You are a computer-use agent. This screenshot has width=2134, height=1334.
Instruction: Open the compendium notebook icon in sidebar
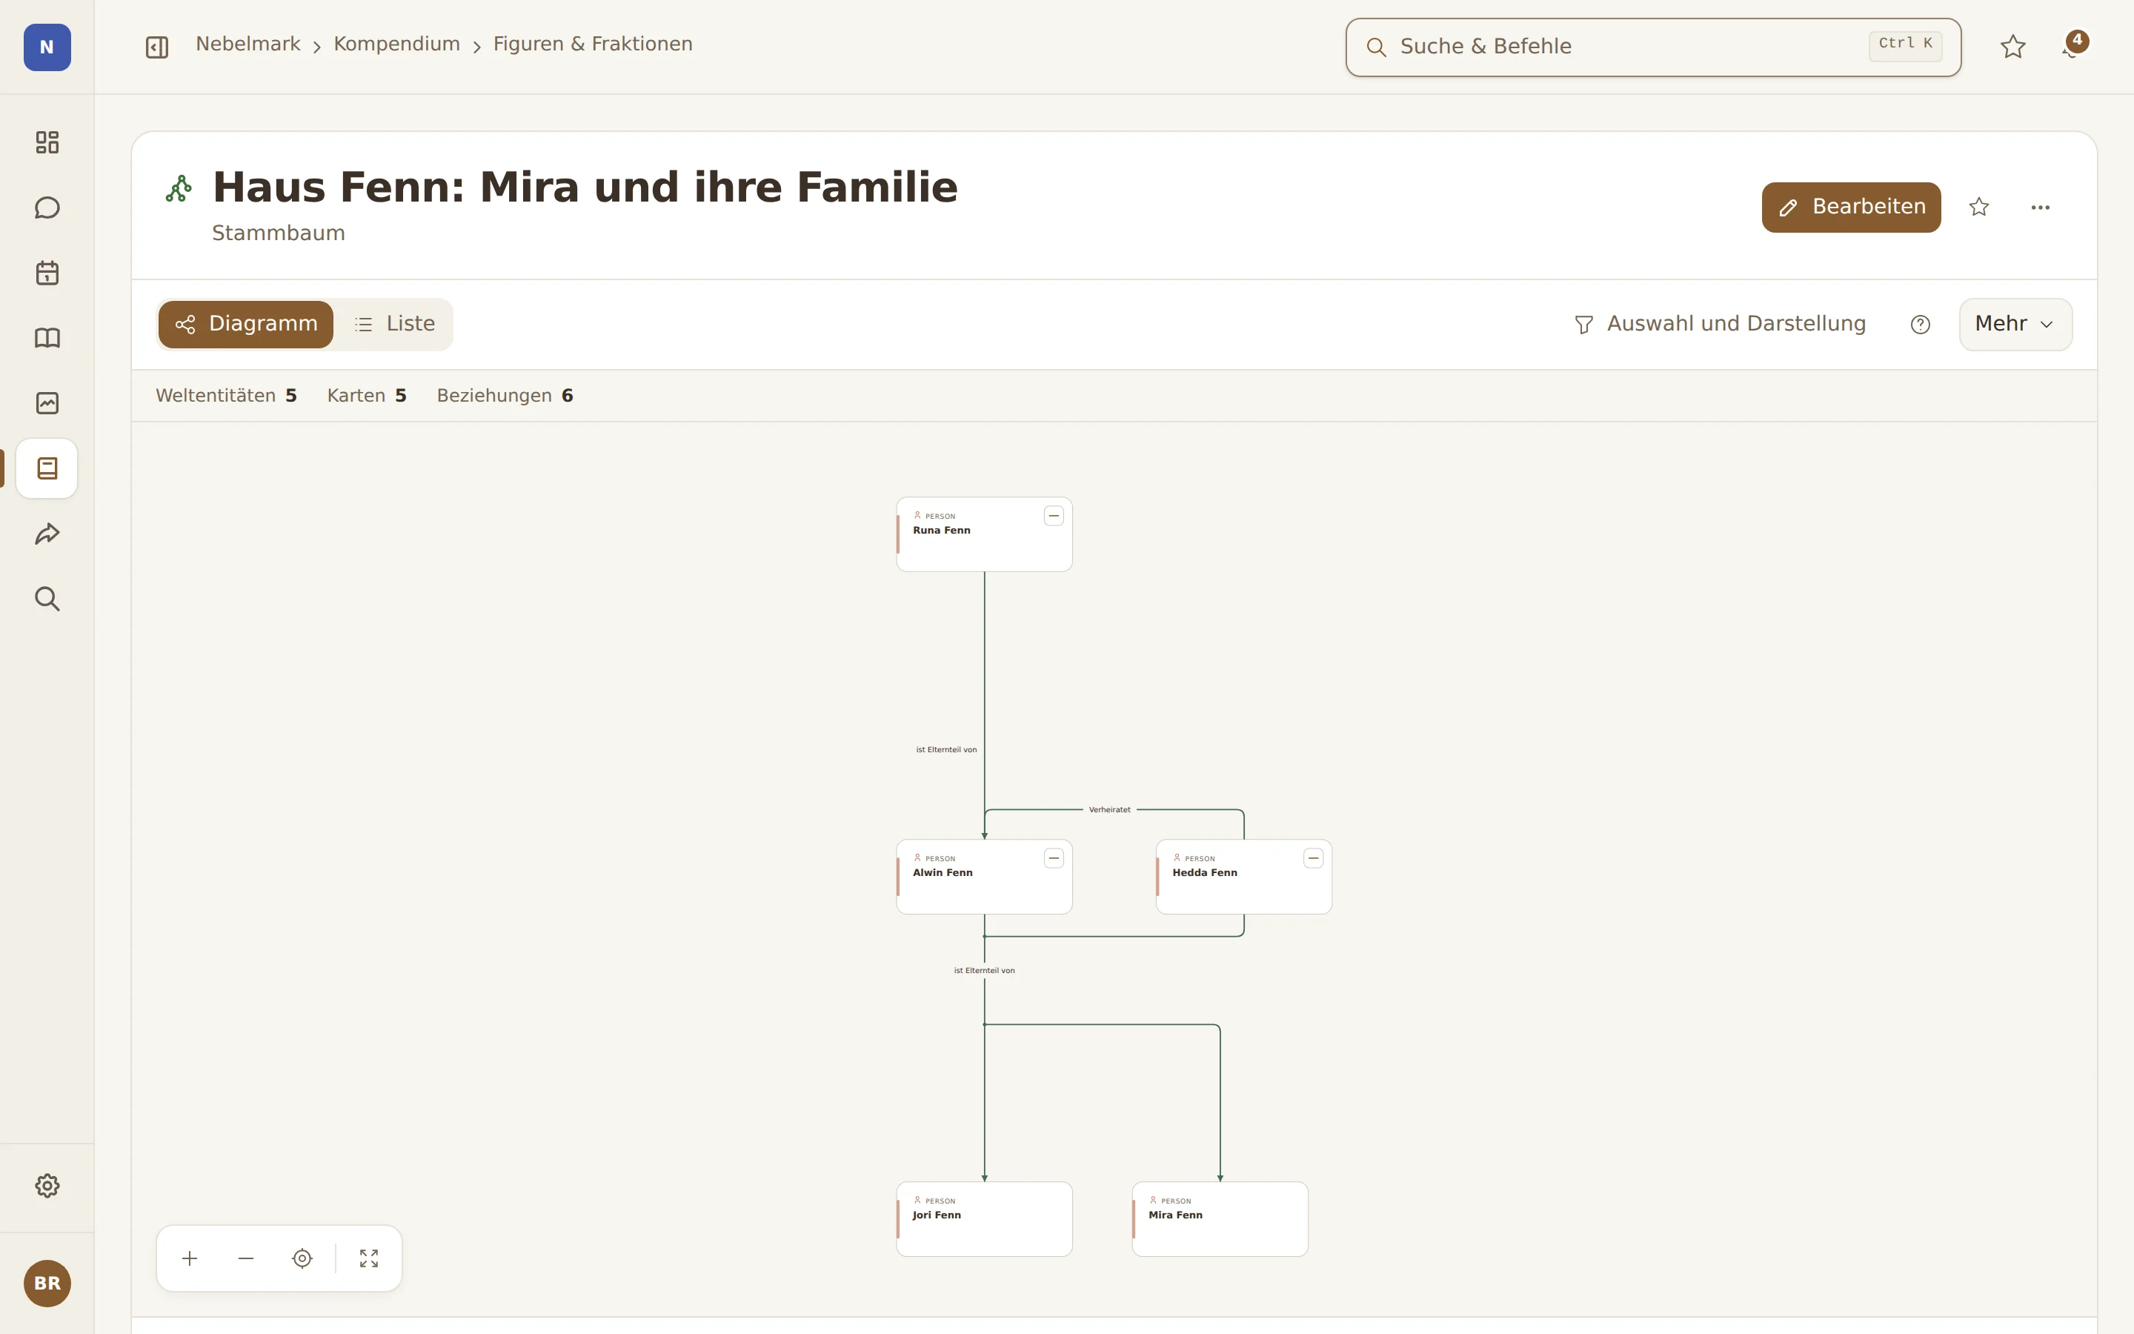point(47,468)
